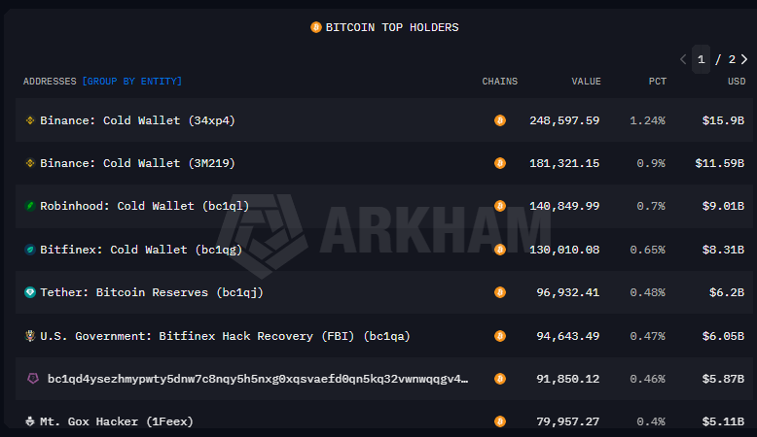The width and height of the screenshot is (757, 437).
Task: Click the Mt. Gox Hacker icon
Action: 30,421
